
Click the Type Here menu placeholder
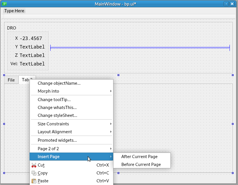[14, 11]
